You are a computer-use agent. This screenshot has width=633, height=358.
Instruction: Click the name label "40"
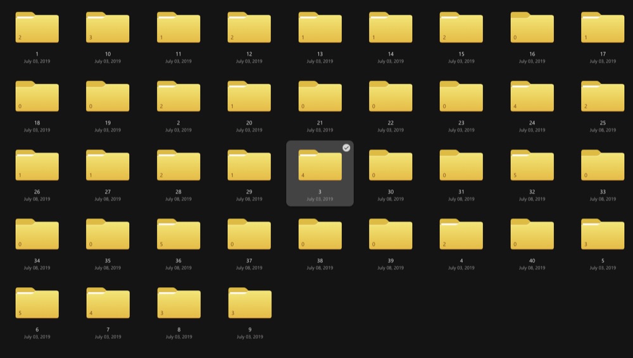point(532,261)
